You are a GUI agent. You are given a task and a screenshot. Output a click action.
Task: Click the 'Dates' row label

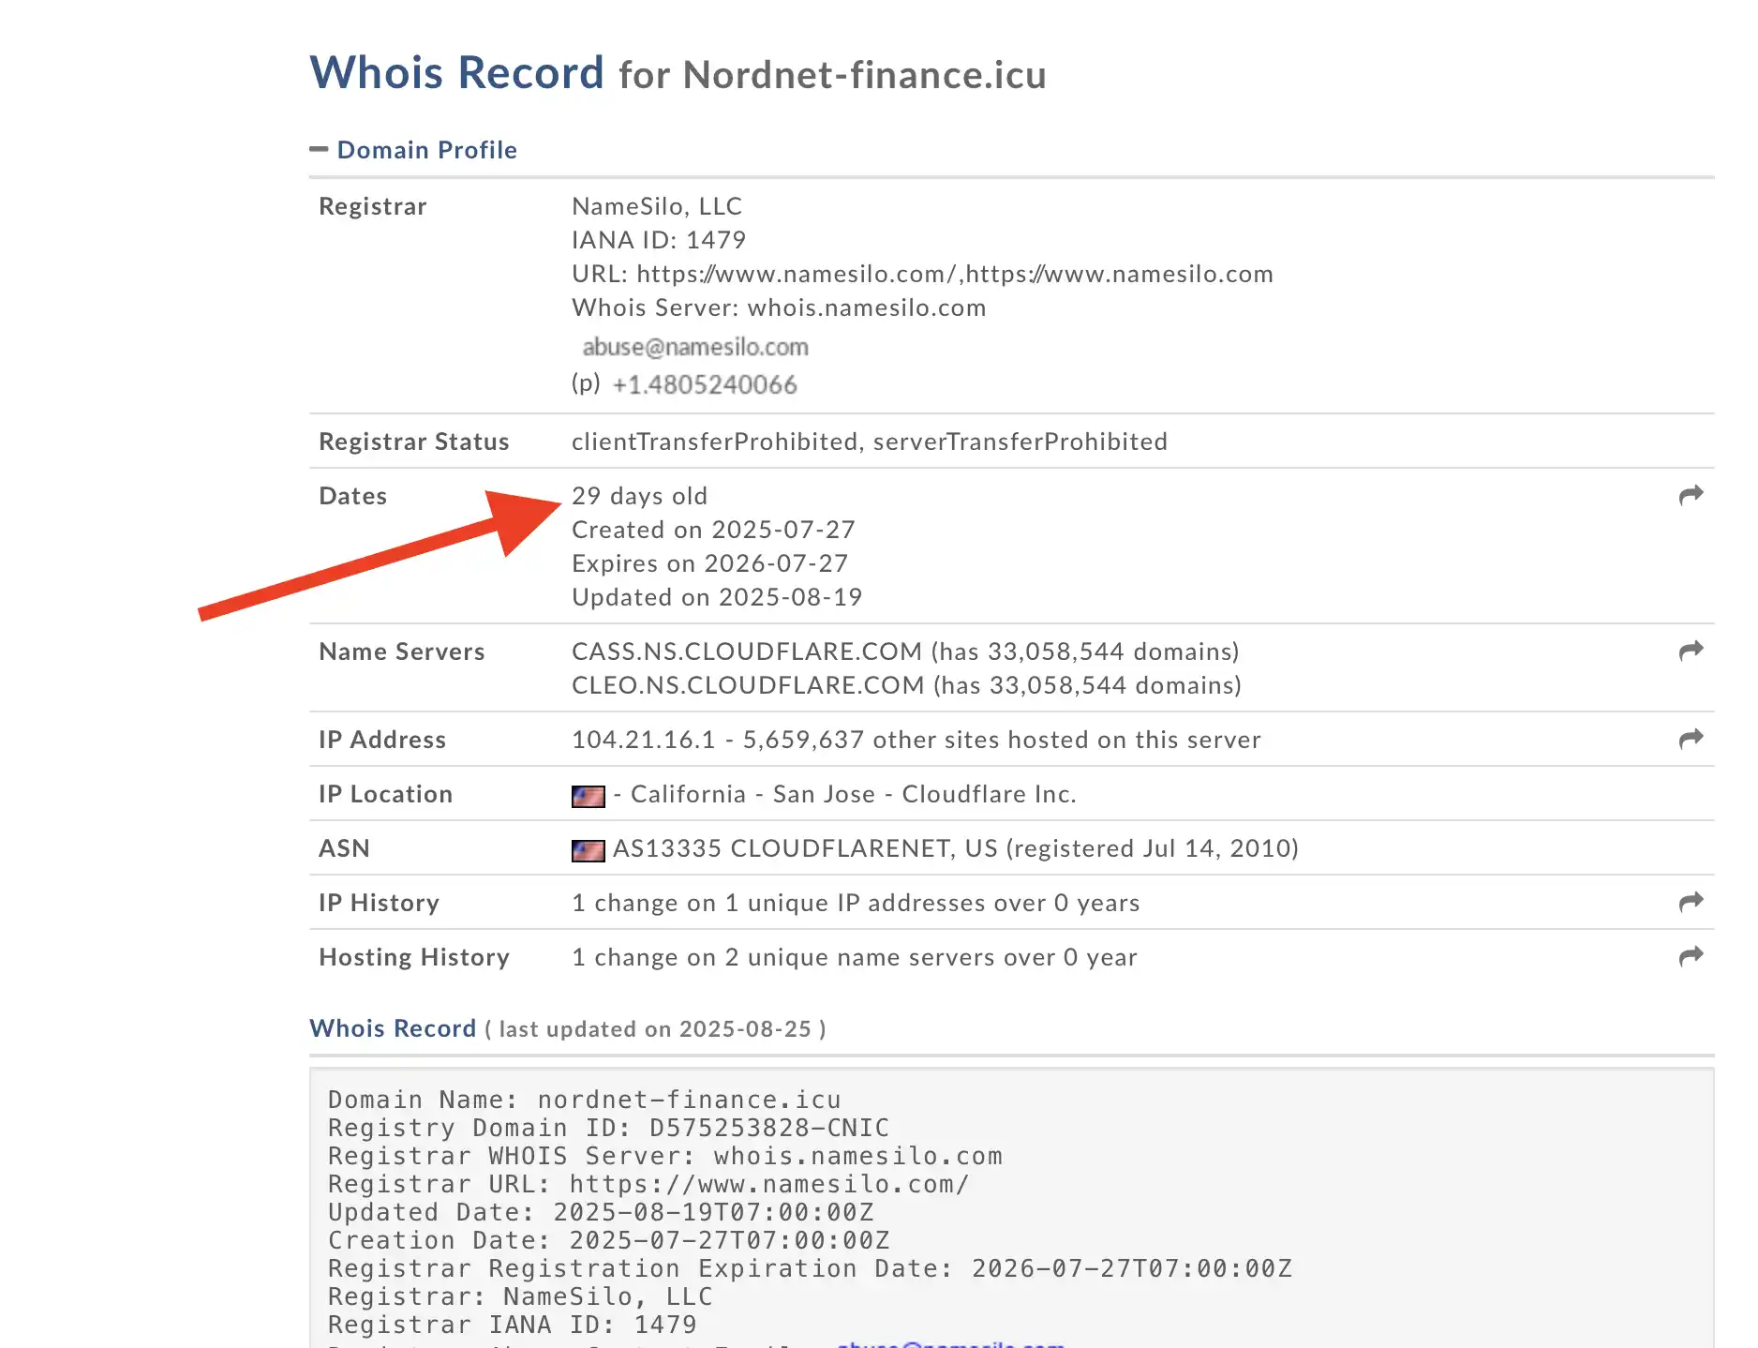point(352,496)
